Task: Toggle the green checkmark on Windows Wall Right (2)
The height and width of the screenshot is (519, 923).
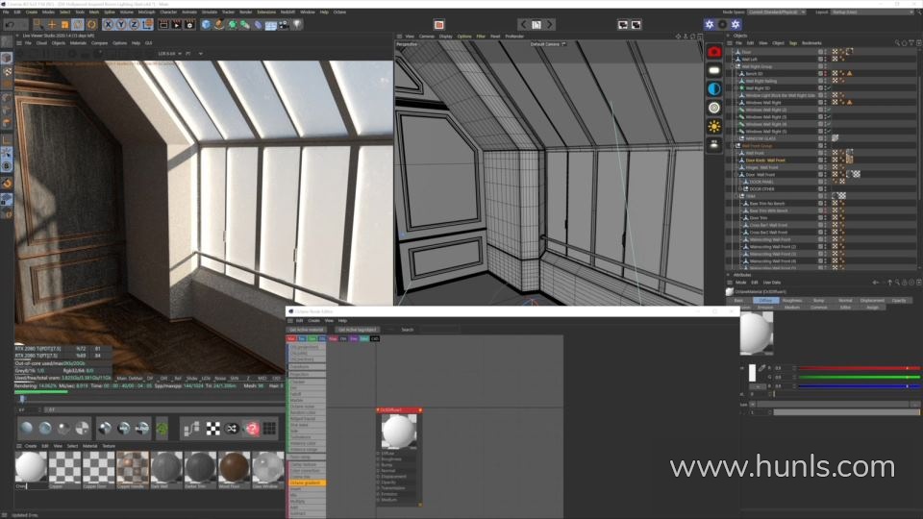Action: point(828,110)
